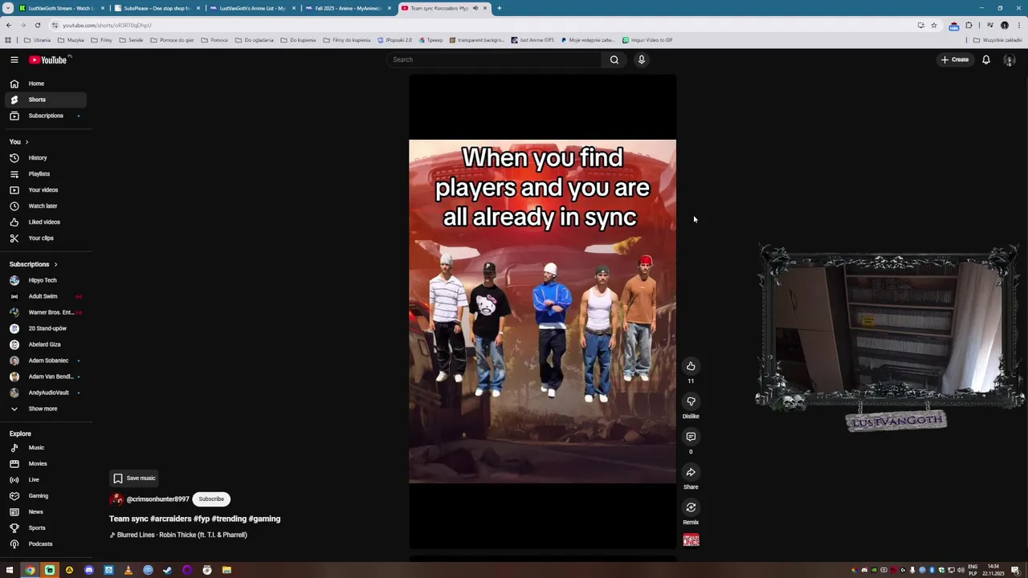Click the search magnifier button
The width and height of the screenshot is (1028, 578).
point(614,59)
